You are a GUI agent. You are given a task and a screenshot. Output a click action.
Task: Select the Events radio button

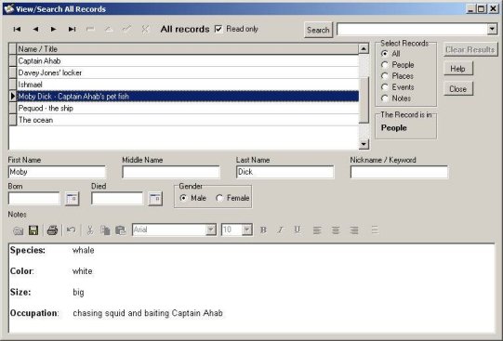385,87
